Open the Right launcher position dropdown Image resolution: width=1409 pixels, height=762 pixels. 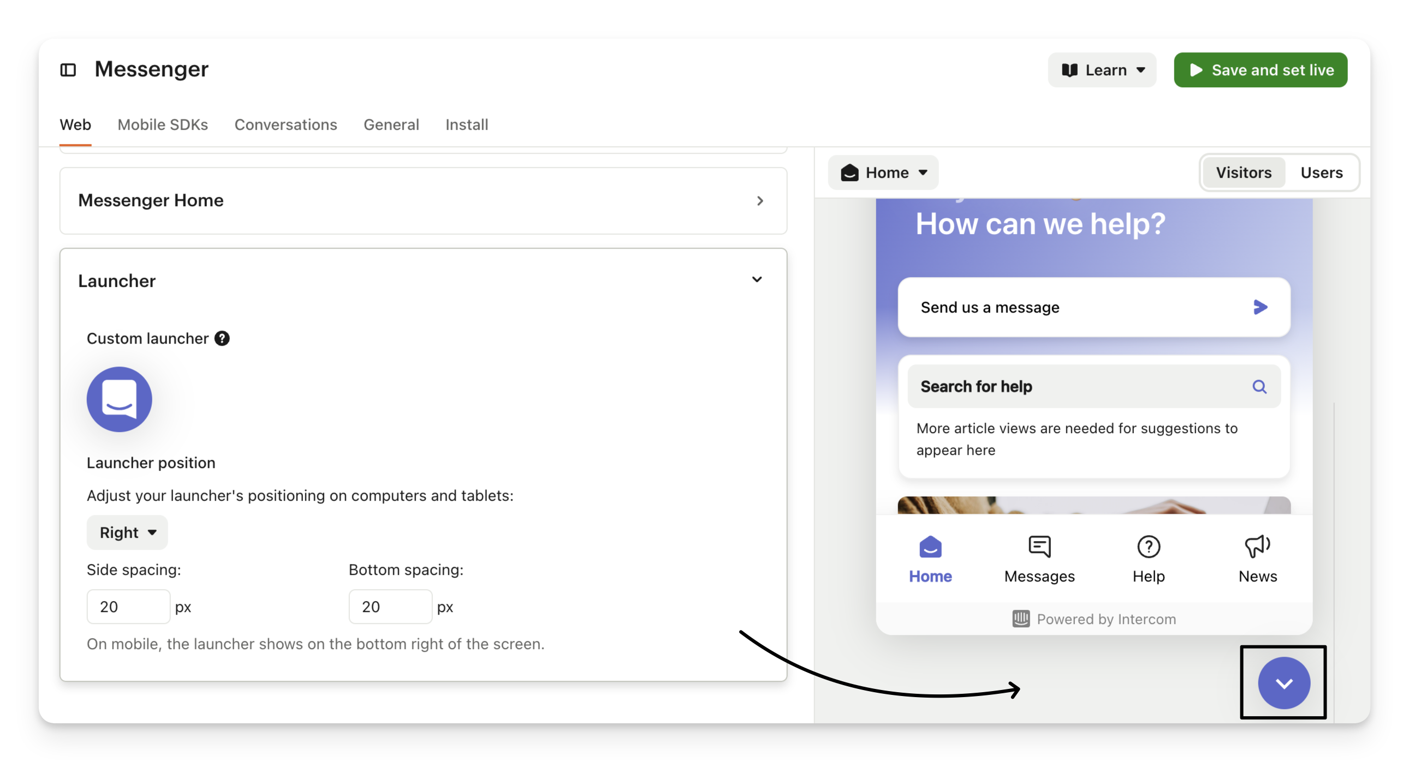point(127,532)
